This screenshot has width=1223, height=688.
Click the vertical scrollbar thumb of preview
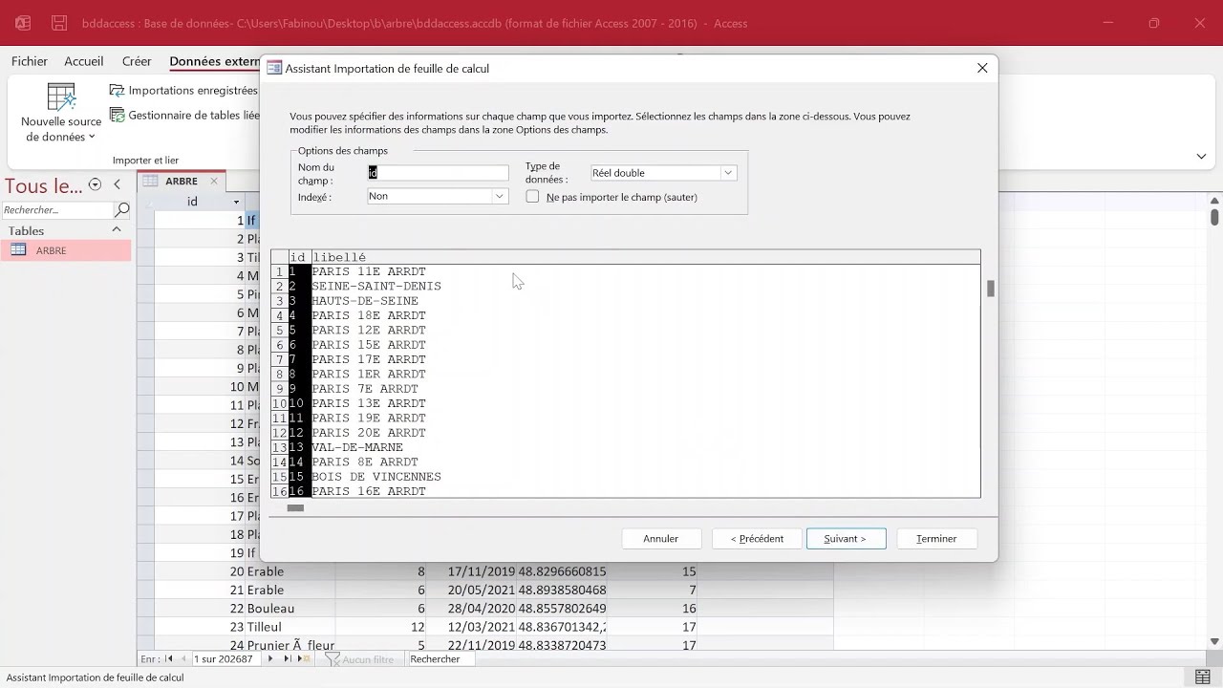coord(991,289)
